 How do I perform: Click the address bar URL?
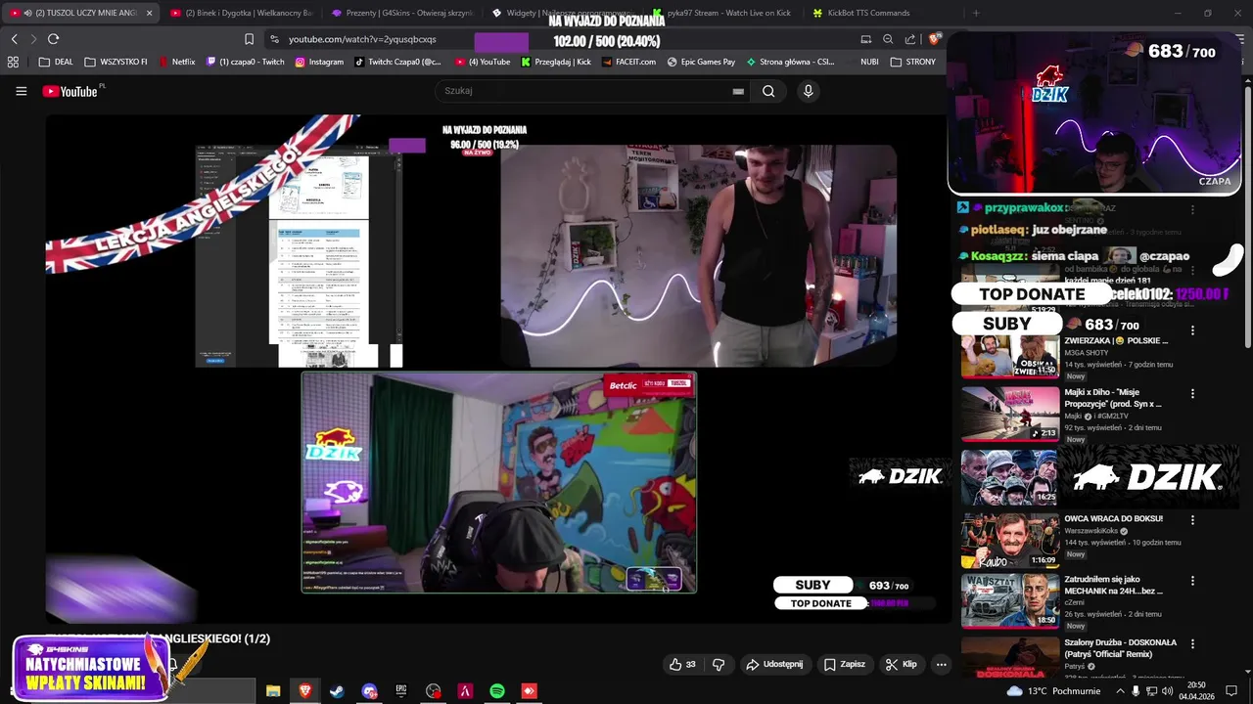(x=362, y=39)
